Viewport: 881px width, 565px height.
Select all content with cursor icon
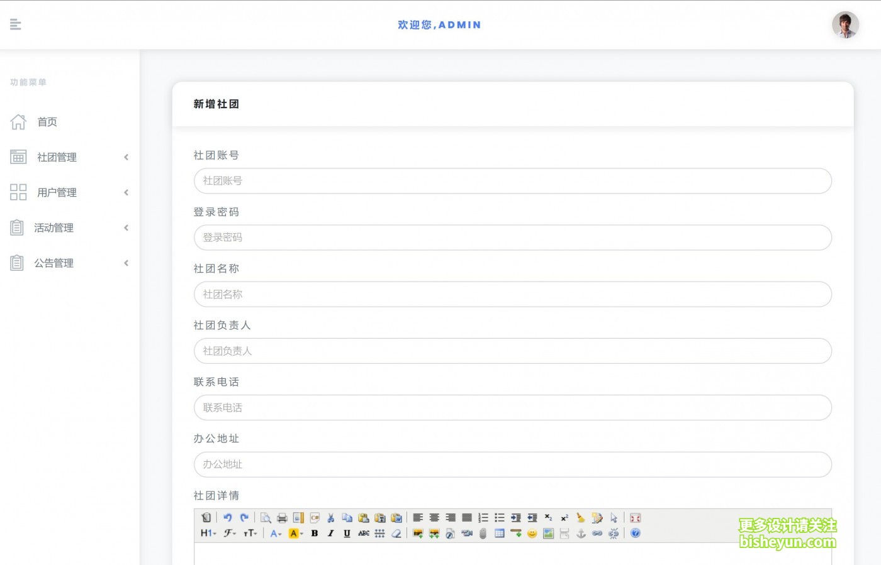point(614,518)
